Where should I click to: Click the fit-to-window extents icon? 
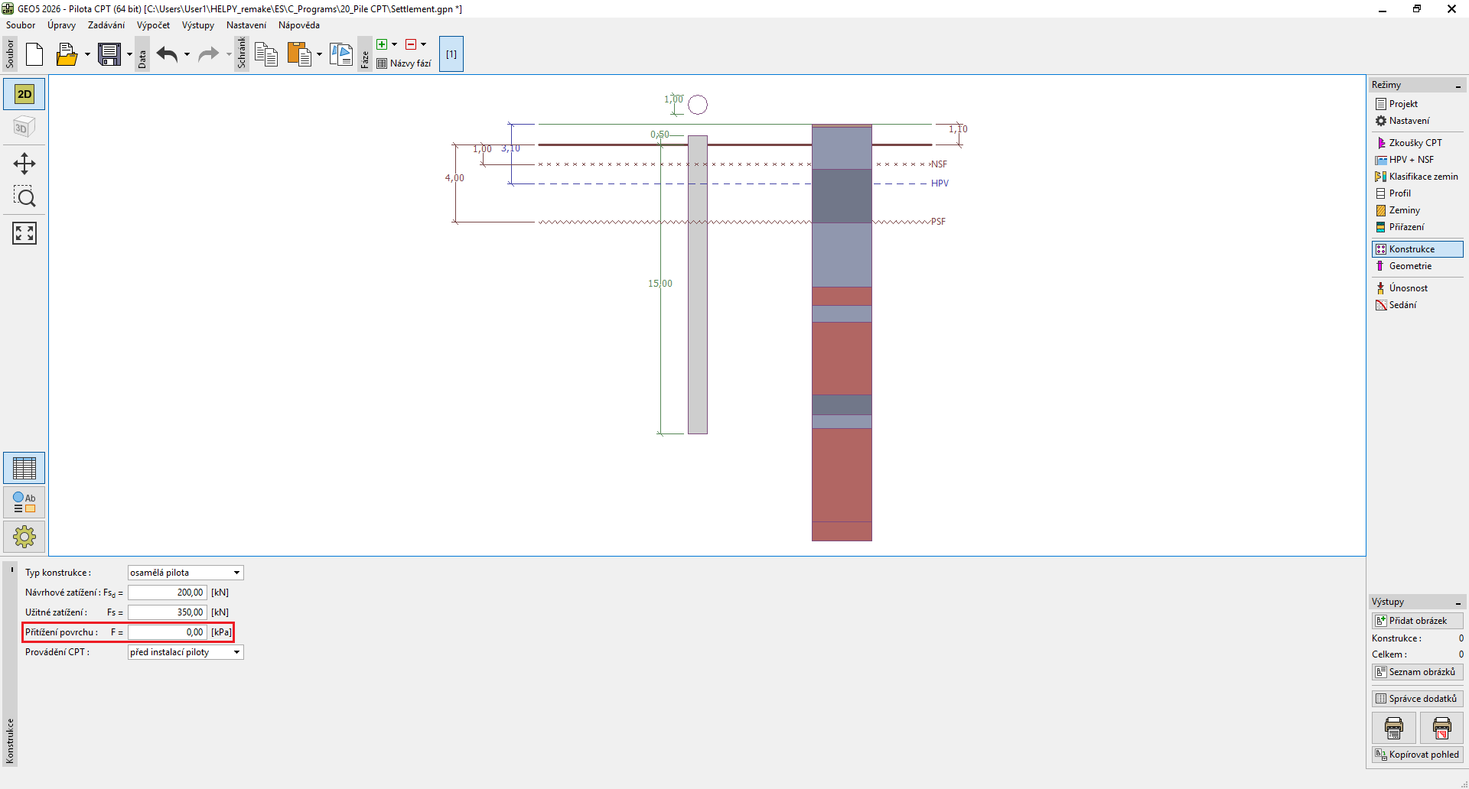click(x=24, y=233)
